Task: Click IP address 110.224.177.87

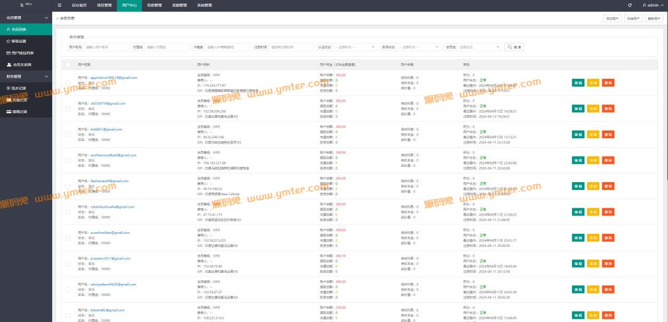Action: pos(214,85)
